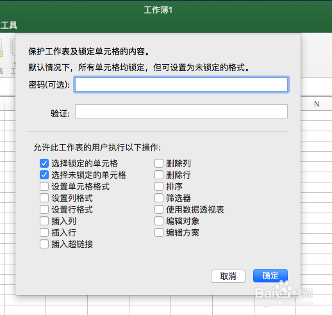The image size is (332, 315).
Task: Enable 设置列格式 checkbox
Action: click(x=44, y=198)
